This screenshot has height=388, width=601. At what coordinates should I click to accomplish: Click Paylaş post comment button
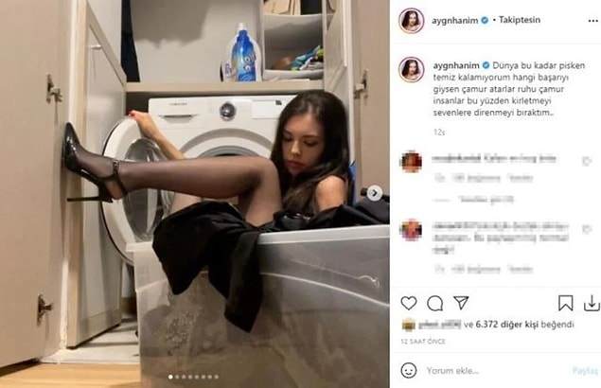[x=585, y=371]
